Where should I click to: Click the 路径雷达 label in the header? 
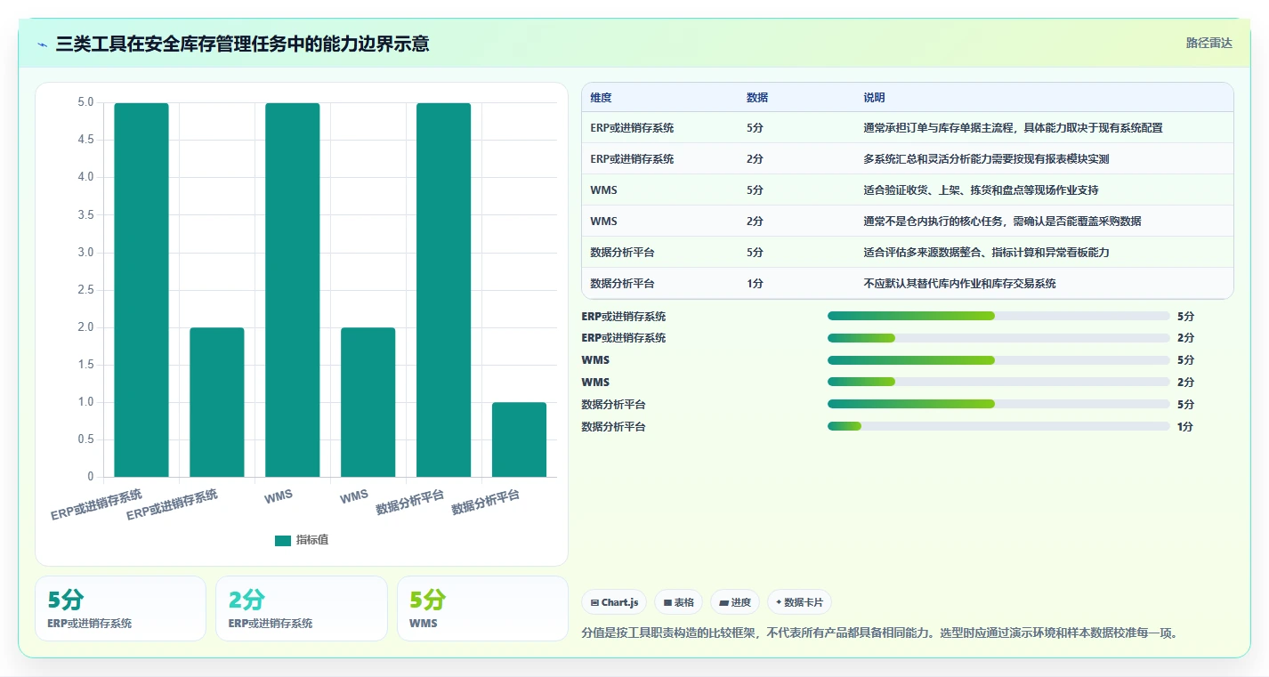(1209, 43)
